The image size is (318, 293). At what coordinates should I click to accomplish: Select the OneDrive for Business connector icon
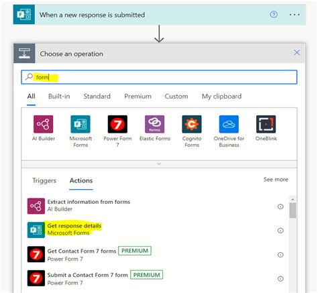229,124
